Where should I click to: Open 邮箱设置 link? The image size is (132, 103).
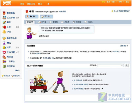[63, 12]
